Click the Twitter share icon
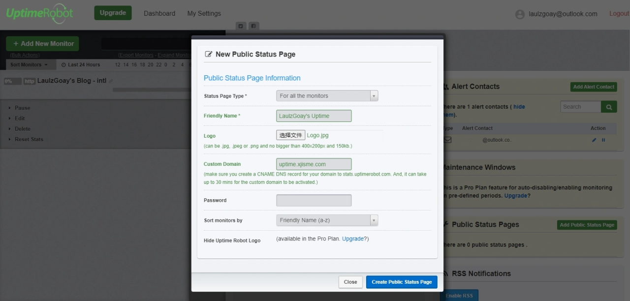630x301 pixels. tap(241, 26)
